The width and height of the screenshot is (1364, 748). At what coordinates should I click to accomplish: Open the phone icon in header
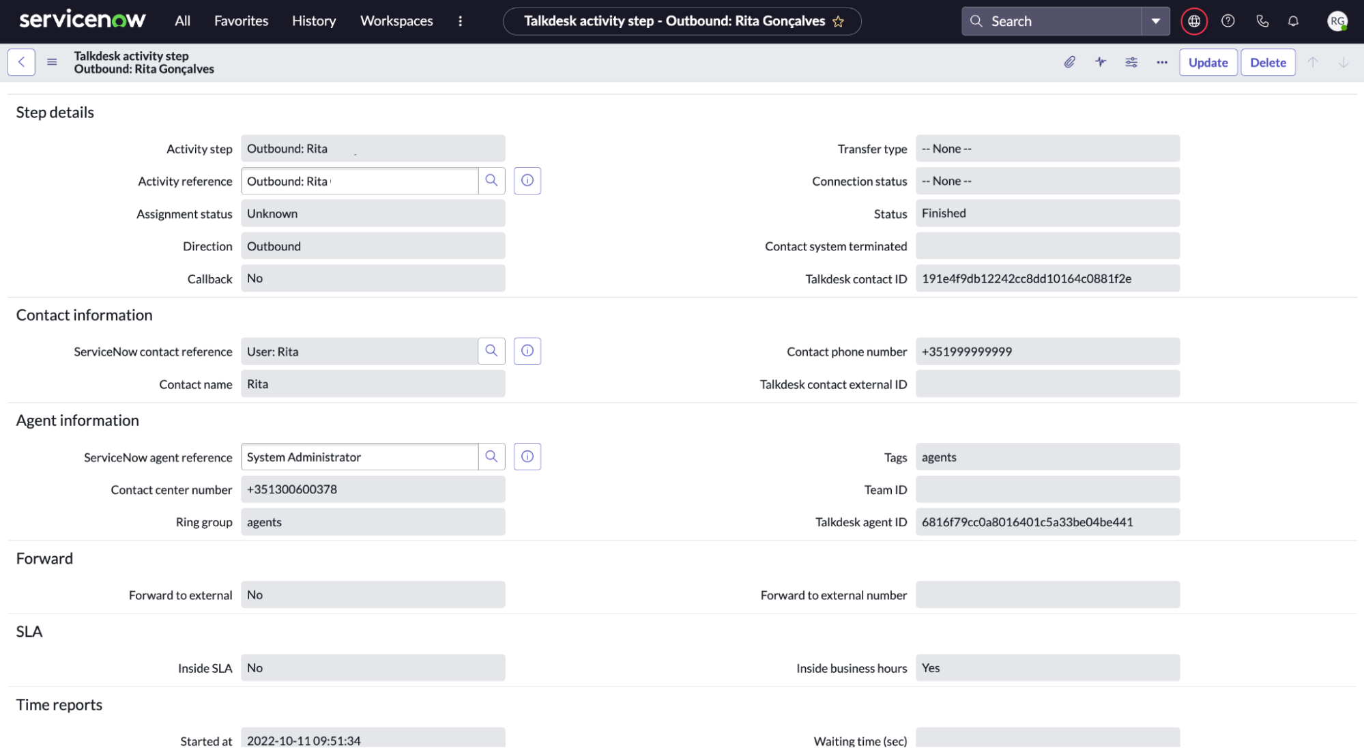(x=1262, y=21)
